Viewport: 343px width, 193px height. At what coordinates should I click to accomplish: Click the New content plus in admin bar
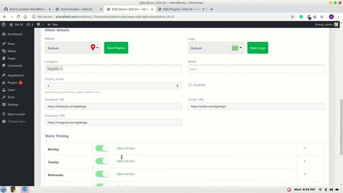[53, 25]
